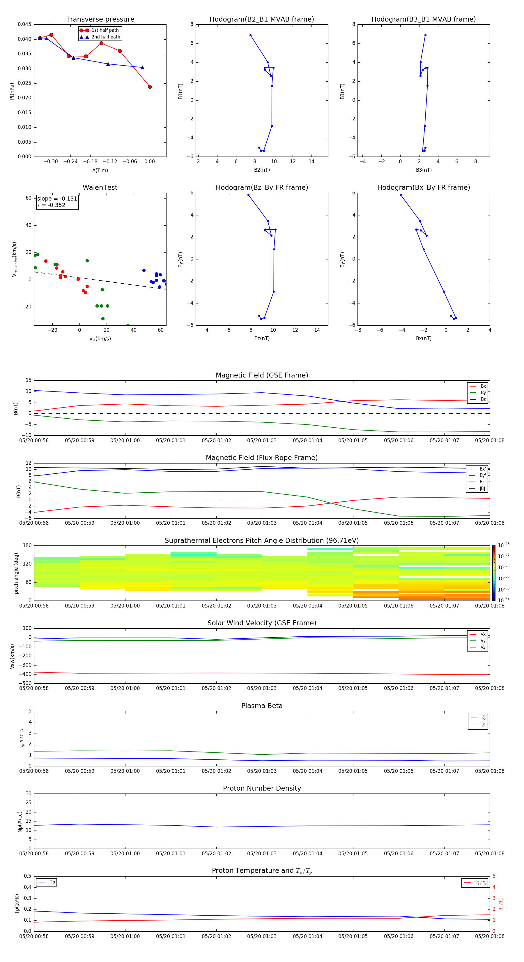Select the "WalenTest" plot title
This screenshot has height=962, width=524.
tap(100, 187)
